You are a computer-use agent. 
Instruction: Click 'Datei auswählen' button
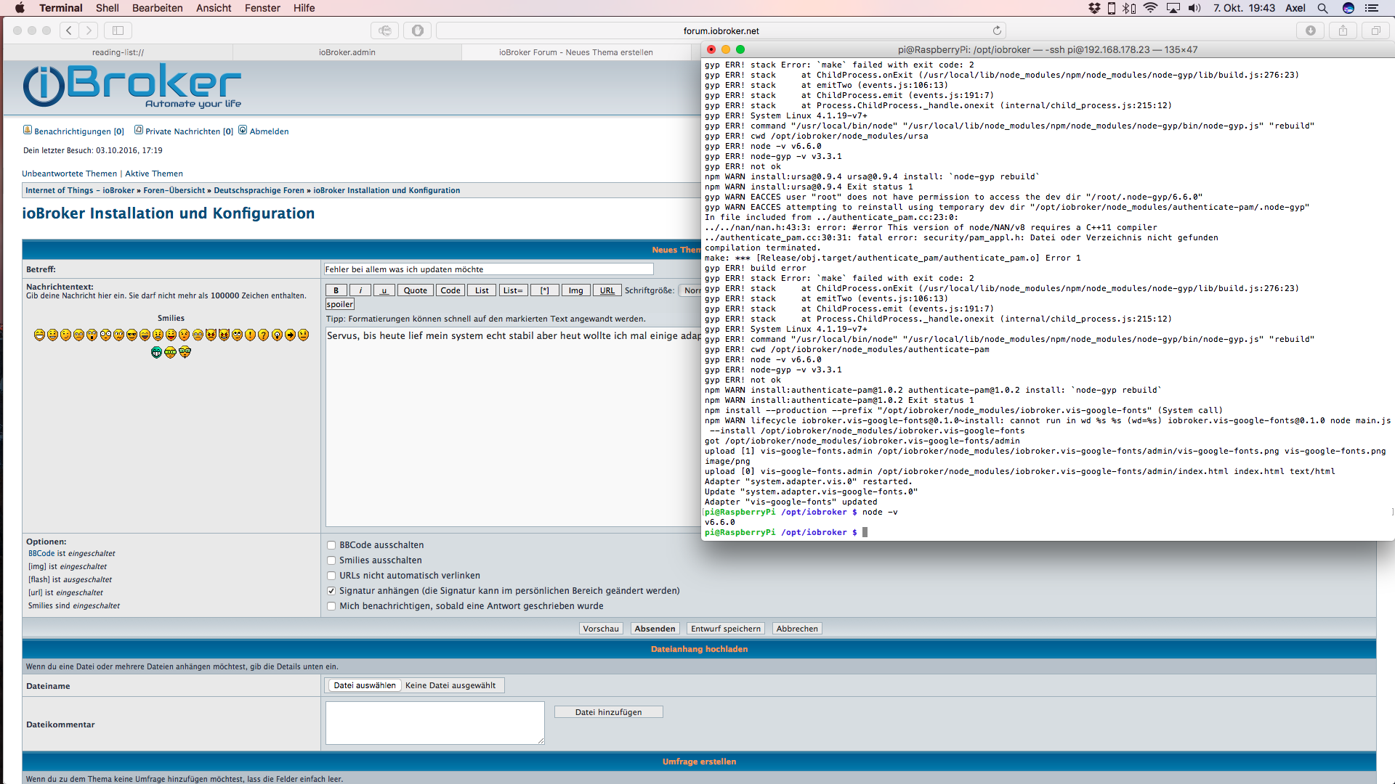[x=365, y=685]
